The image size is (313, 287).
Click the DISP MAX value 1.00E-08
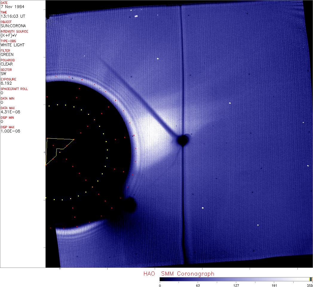[10, 131]
